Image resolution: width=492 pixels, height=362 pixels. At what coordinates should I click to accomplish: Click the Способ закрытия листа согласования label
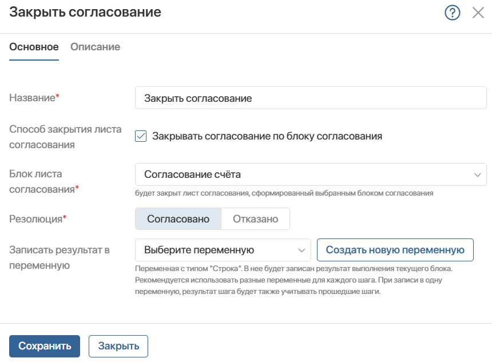[x=65, y=137]
